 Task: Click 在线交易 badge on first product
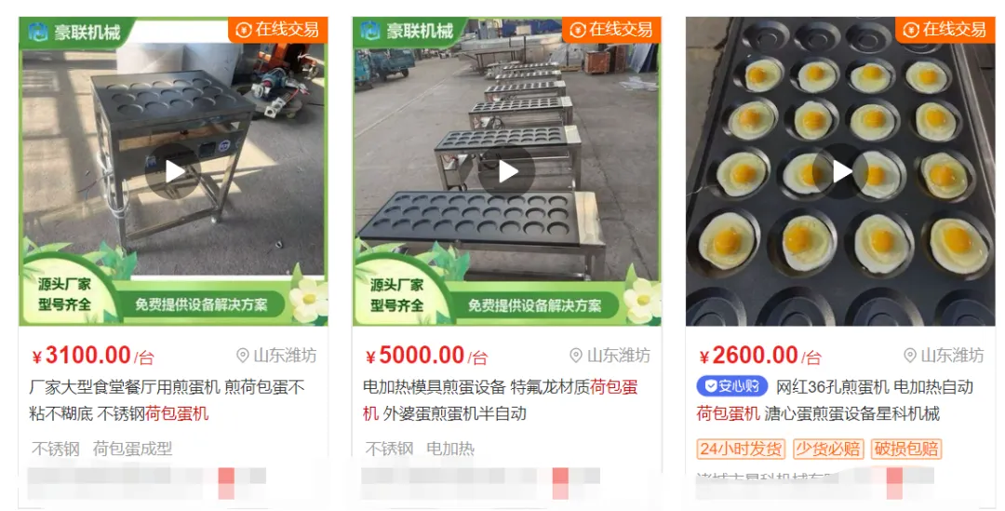[x=277, y=30]
